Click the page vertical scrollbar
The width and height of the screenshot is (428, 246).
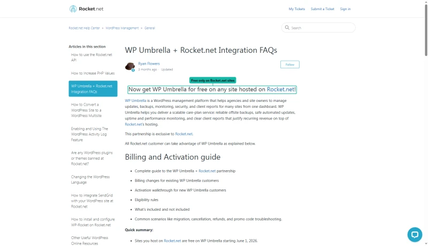coord(426,30)
